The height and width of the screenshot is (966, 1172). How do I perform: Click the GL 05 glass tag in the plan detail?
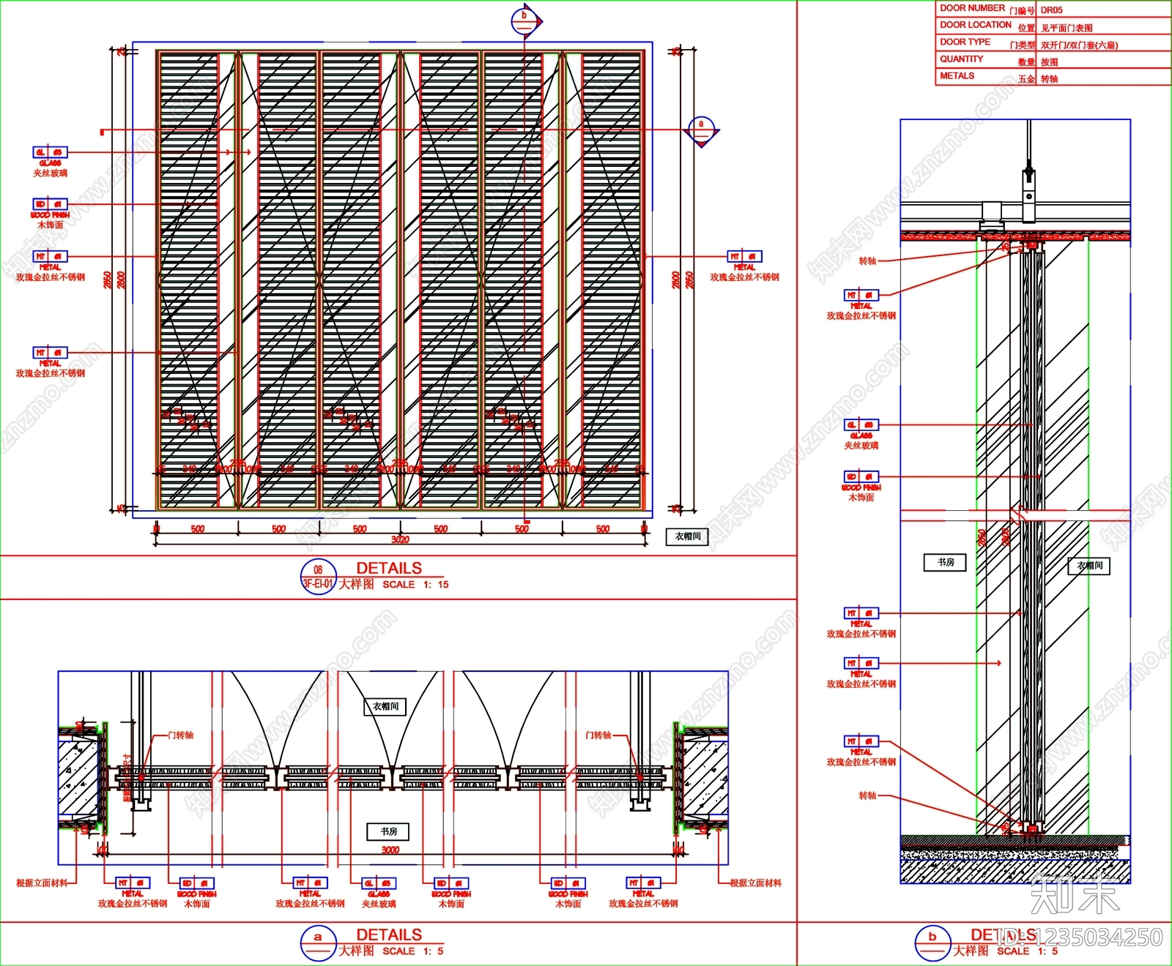coord(379,883)
